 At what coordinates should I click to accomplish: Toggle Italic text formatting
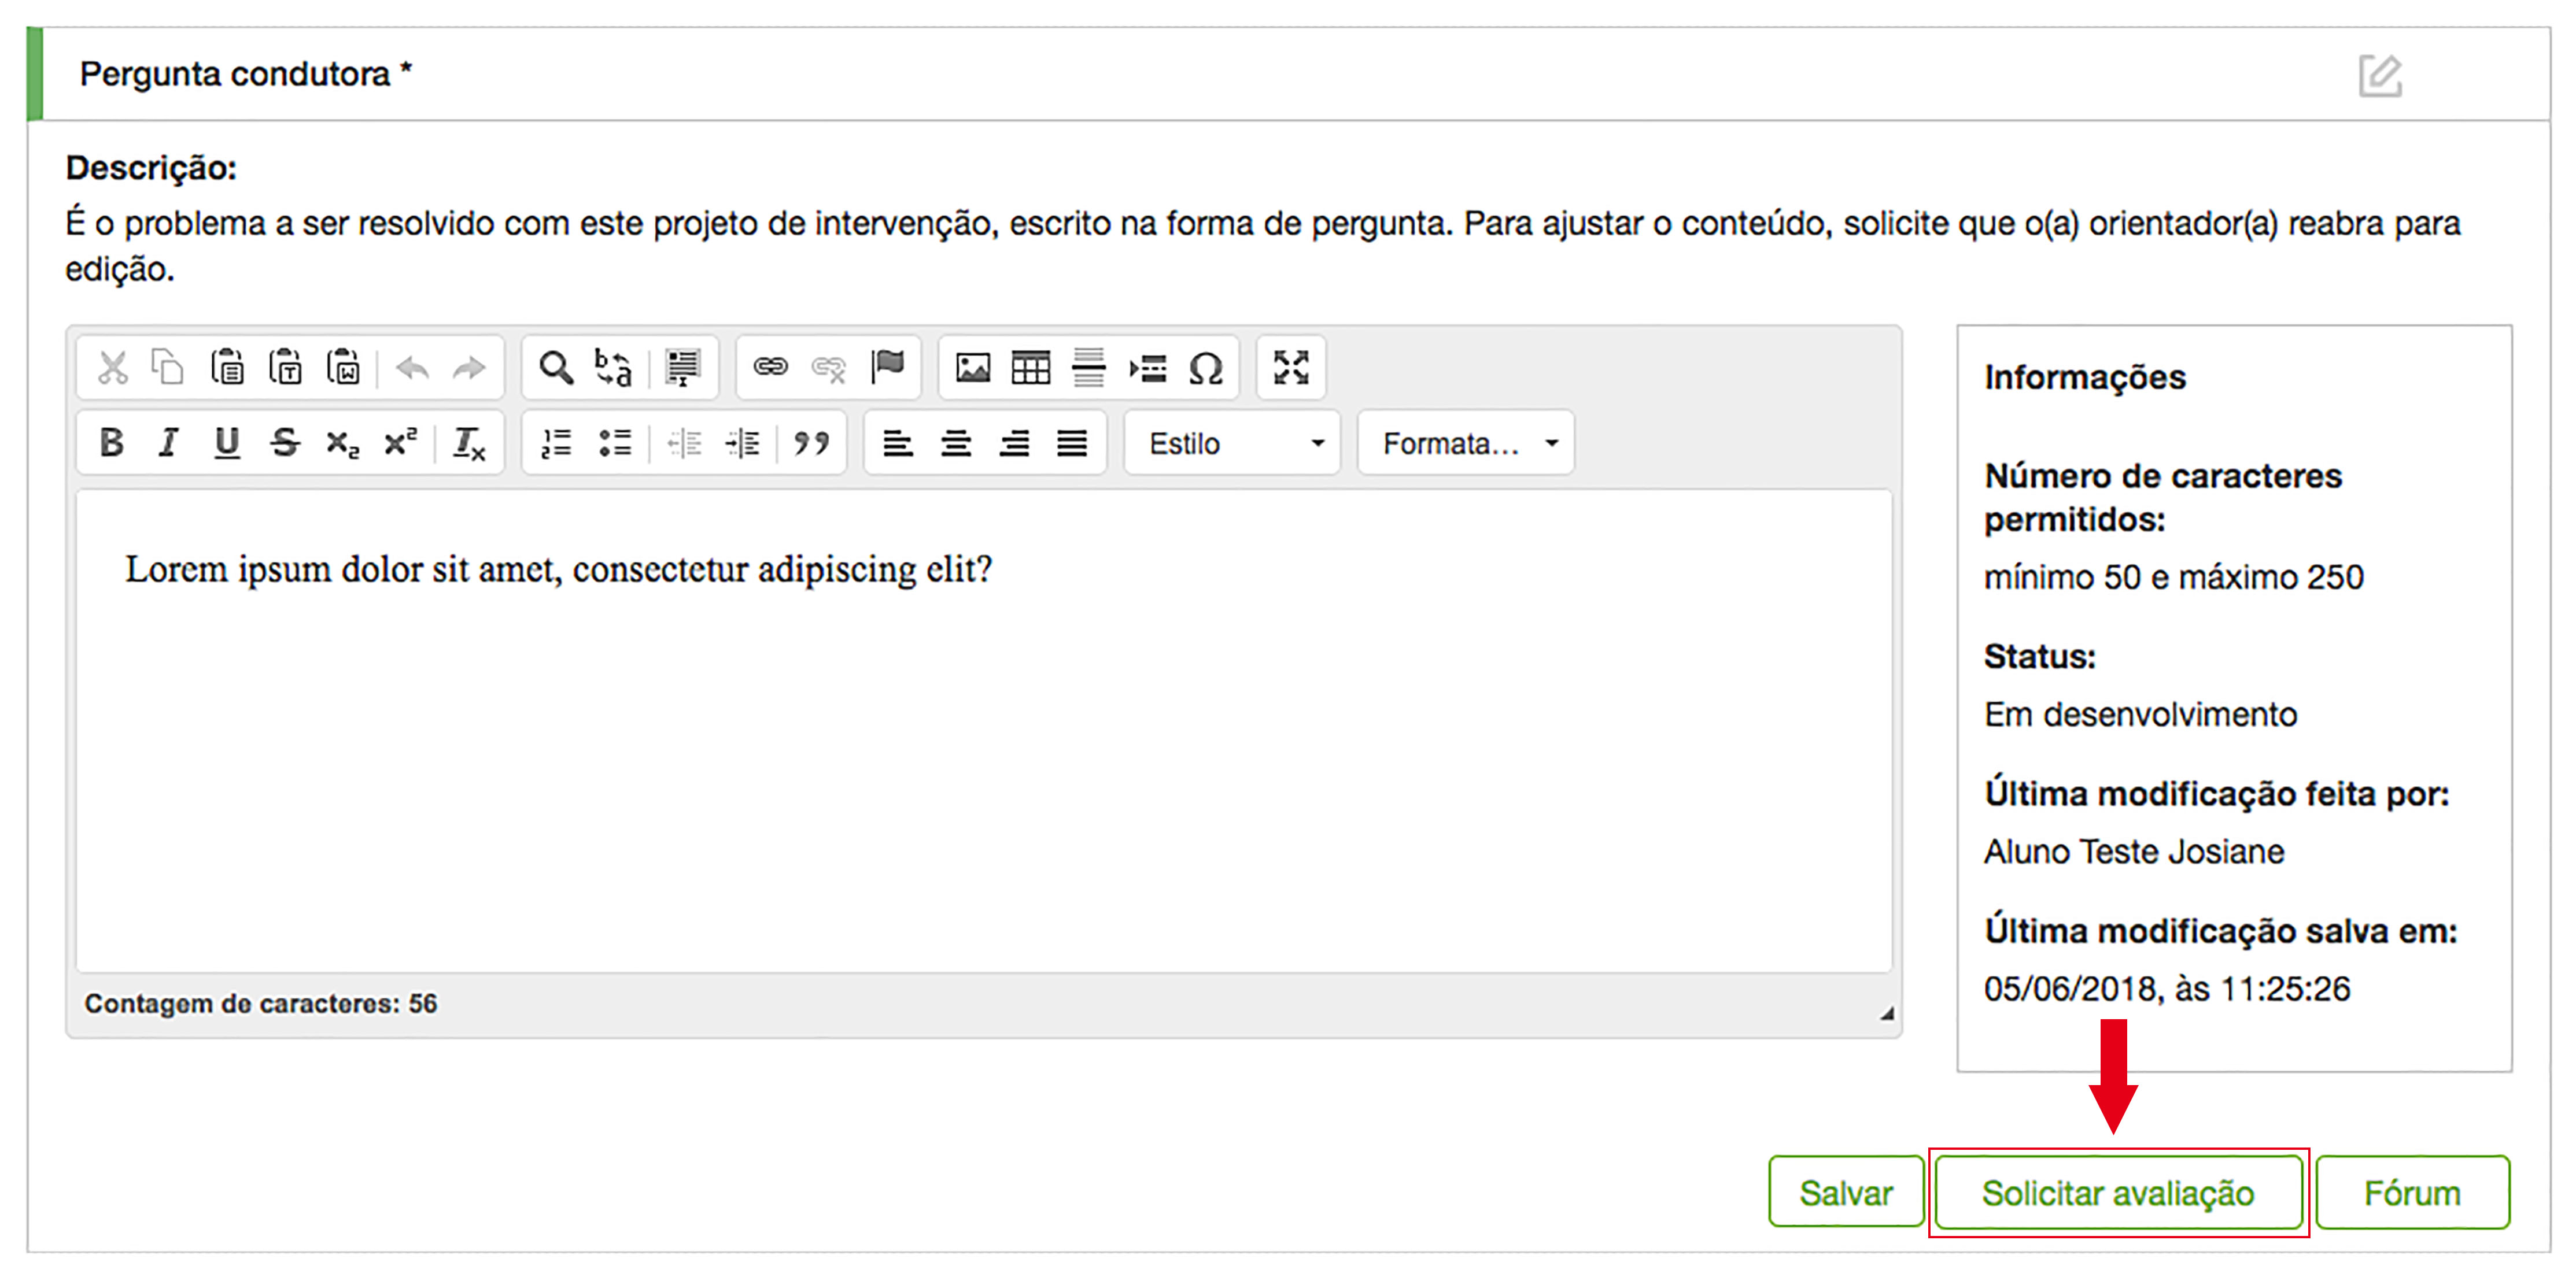(168, 442)
